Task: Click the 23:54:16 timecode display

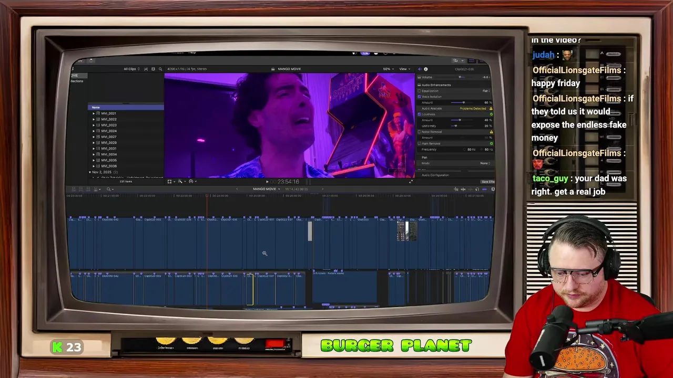Action: 288,182
